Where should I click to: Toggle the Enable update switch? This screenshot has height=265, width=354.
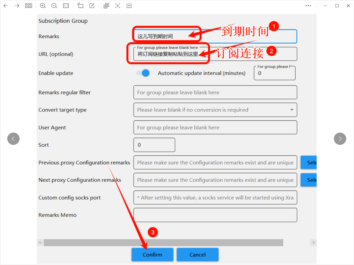coord(143,73)
